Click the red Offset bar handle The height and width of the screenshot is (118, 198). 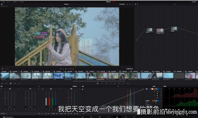pyautogui.click(x=68, y=98)
